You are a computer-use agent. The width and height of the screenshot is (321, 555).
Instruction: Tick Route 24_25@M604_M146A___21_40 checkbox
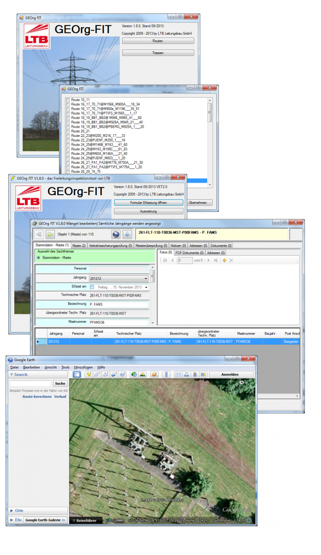(x=68, y=154)
